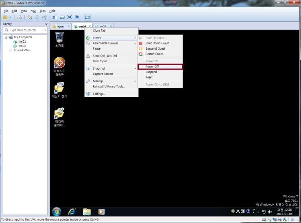The height and width of the screenshot is (223, 301).
Task: Click the take snapshot toolbar icon
Action: point(30,17)
